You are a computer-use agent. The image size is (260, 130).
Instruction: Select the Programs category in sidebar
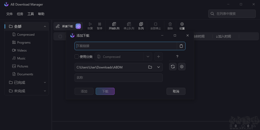[x=26, y=43]
